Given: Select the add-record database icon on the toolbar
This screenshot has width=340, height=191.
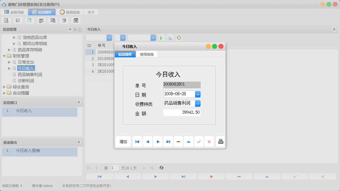Looking at the screenshot, I should coord(64,20).
